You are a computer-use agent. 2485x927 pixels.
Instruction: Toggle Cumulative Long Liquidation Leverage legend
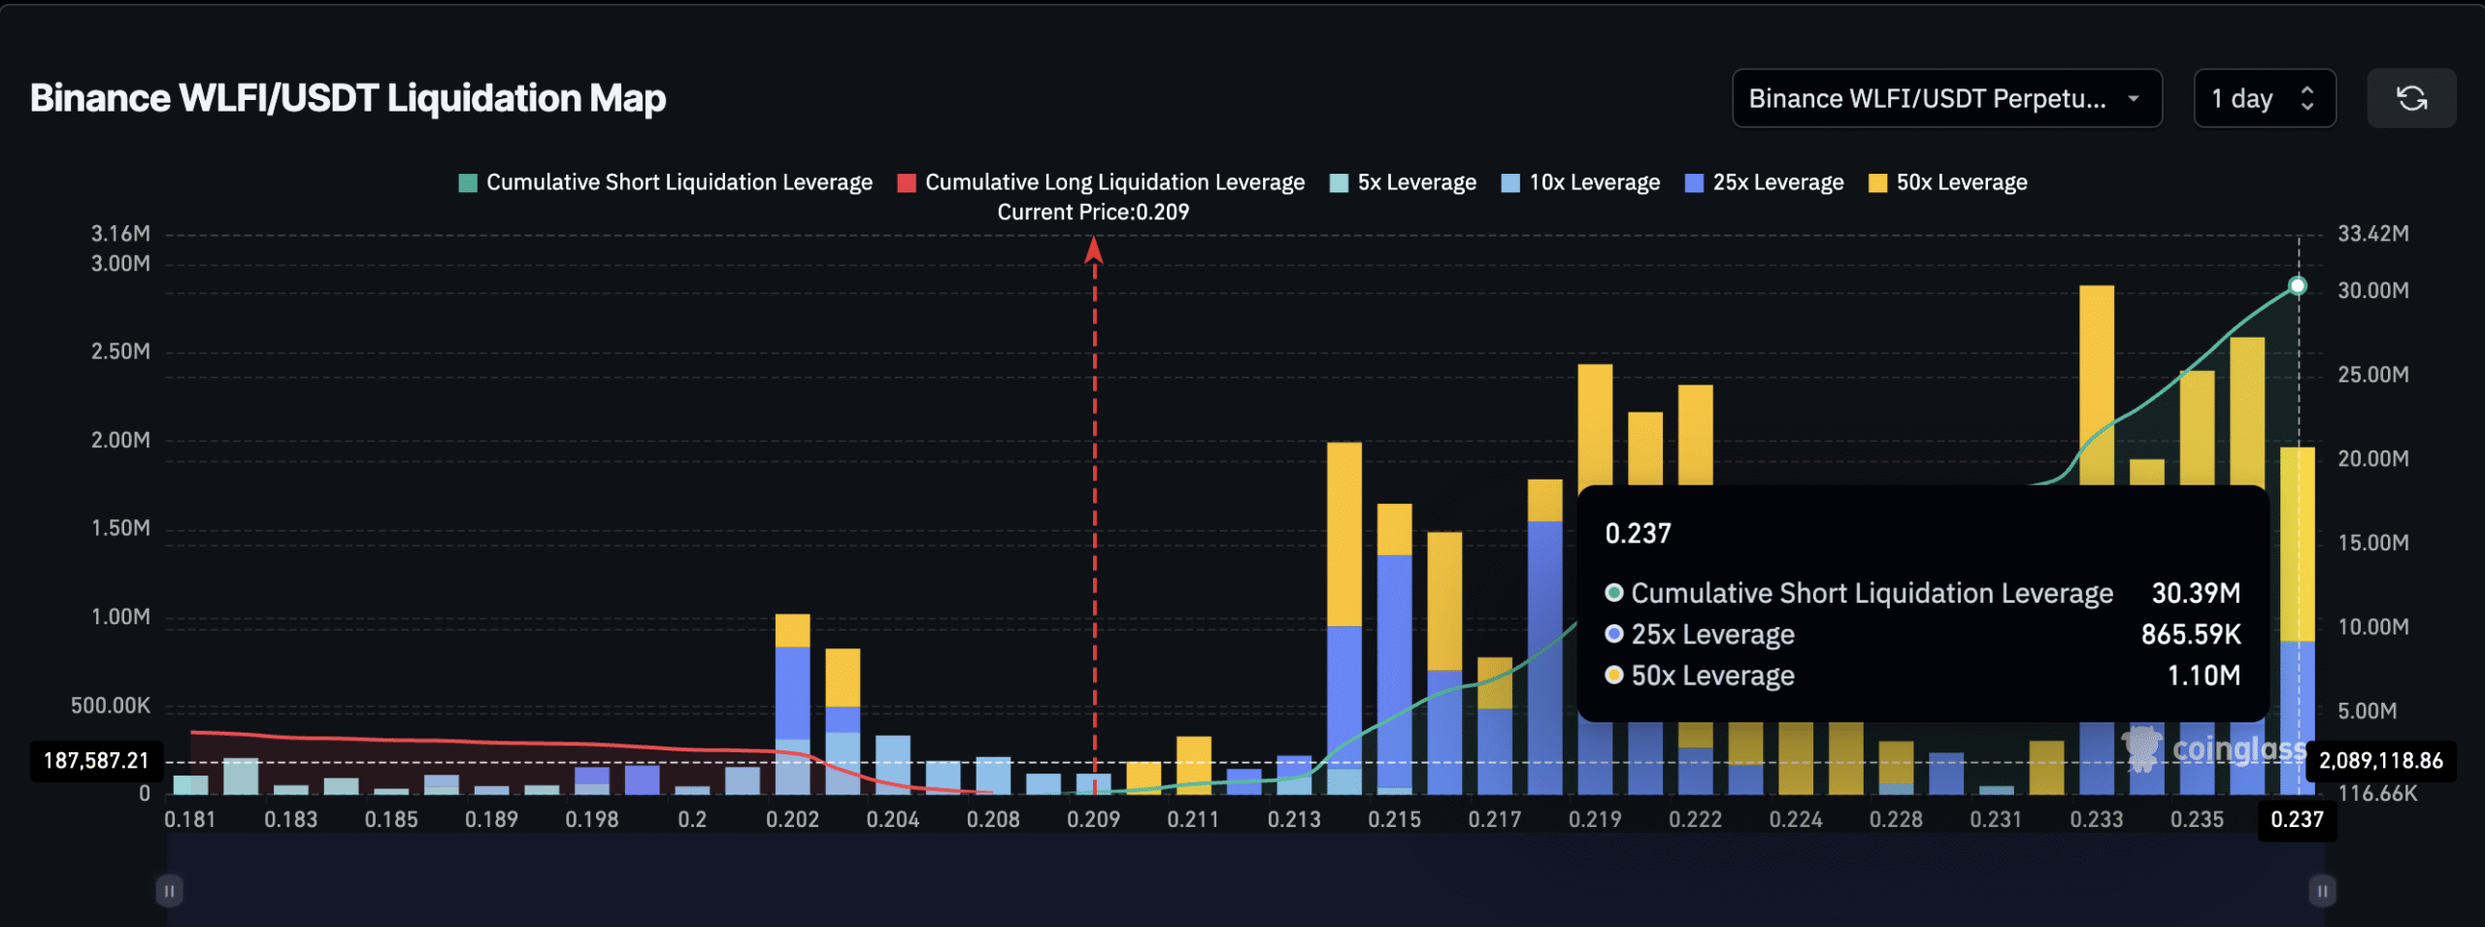coord(1102,182)
